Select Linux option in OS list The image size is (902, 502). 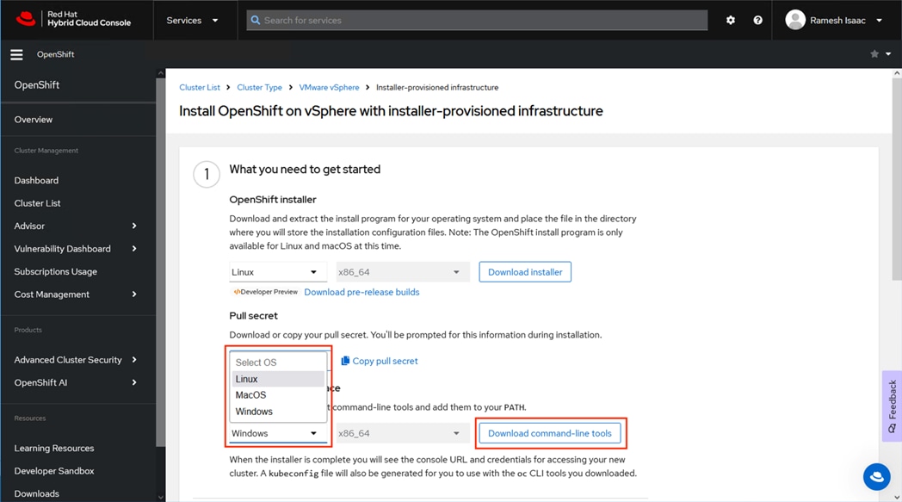pos(247,379)
